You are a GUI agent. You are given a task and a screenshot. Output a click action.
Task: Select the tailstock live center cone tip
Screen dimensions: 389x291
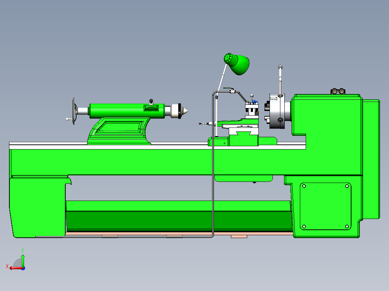185,111
